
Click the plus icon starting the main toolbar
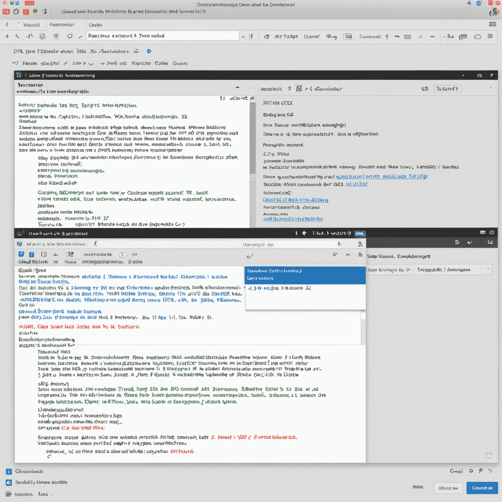(x=7, y=36)
